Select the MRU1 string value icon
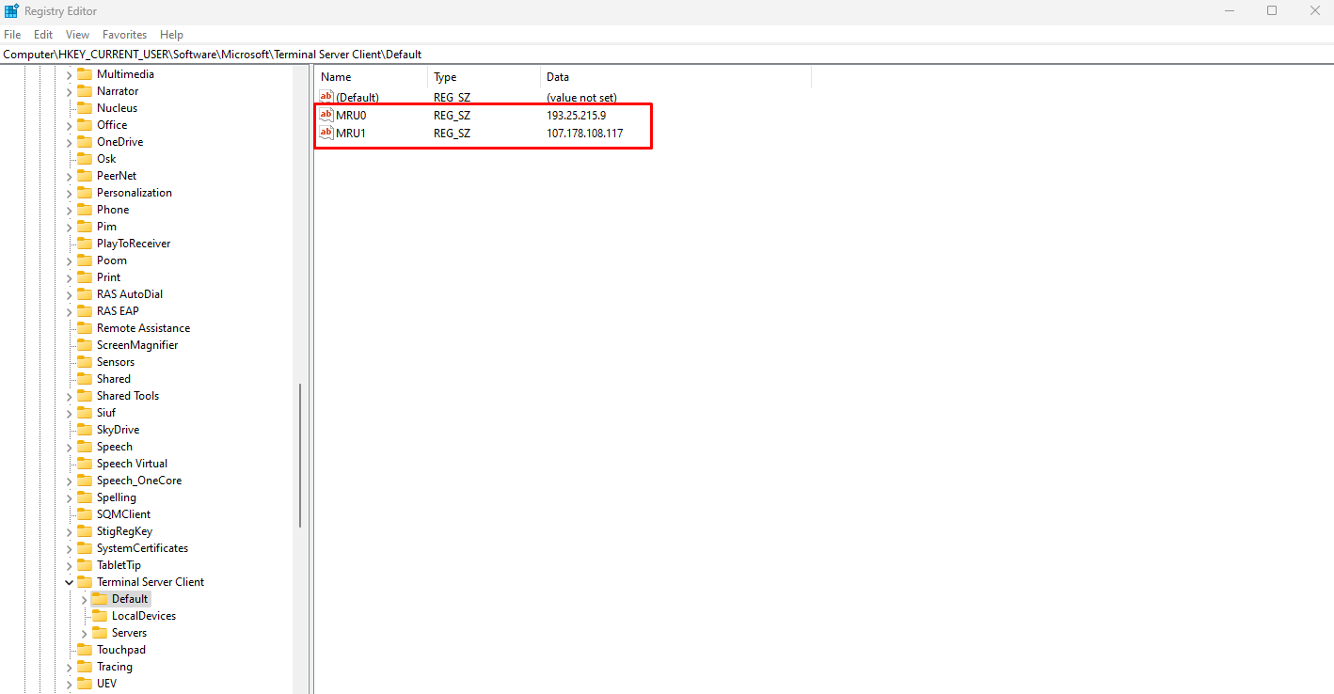The width and height of the screenshot is (1334, 694). click(x=326, y=133)
